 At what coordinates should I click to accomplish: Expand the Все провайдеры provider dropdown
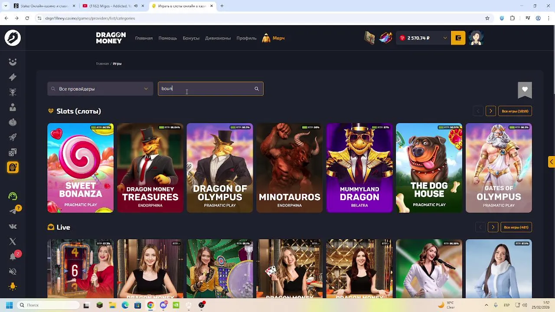point(100,89)
